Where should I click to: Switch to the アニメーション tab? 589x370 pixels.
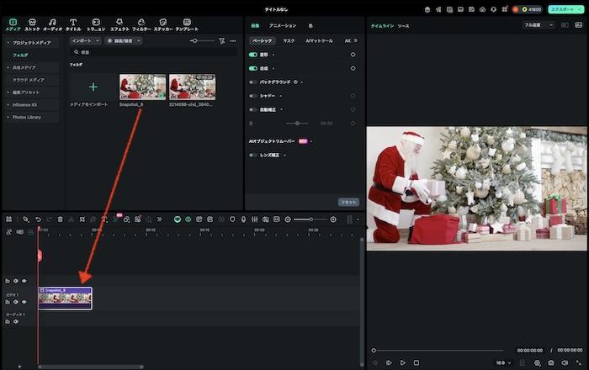(x=282, y=26)
